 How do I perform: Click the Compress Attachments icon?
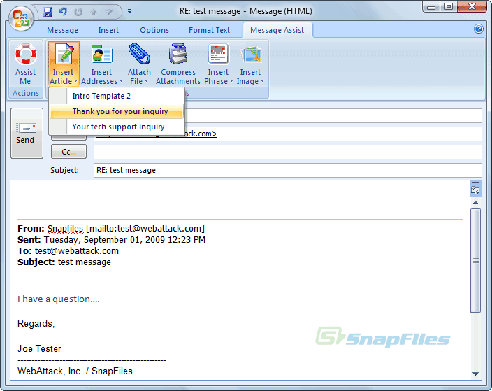178,54
